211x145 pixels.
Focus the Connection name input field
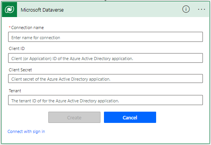click(x=105, y=37)
